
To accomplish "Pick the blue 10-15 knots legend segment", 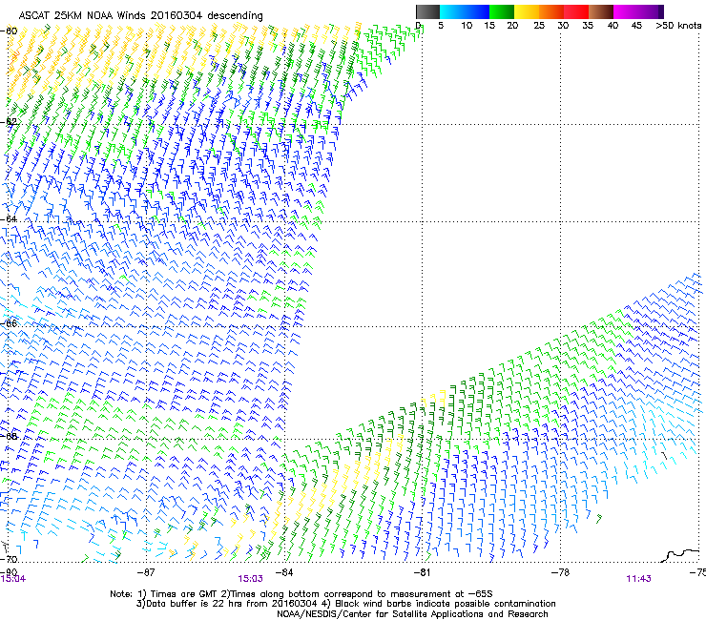I will tap(477, 11).
